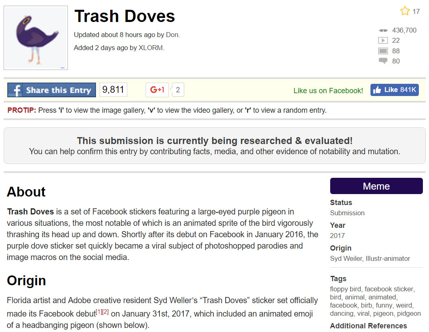
Task: Click the Facebook Like 841K button
Action: (394, 90)
